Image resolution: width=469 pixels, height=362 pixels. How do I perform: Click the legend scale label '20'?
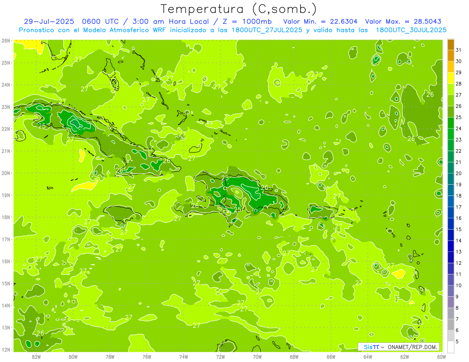tap(459, 173)
